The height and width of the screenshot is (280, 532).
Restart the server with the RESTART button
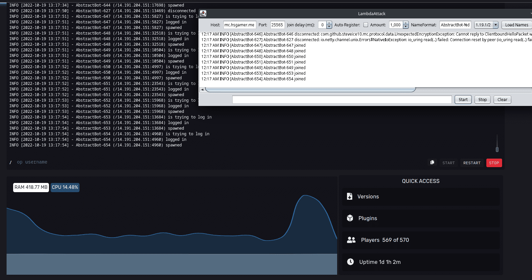(472, 163)
